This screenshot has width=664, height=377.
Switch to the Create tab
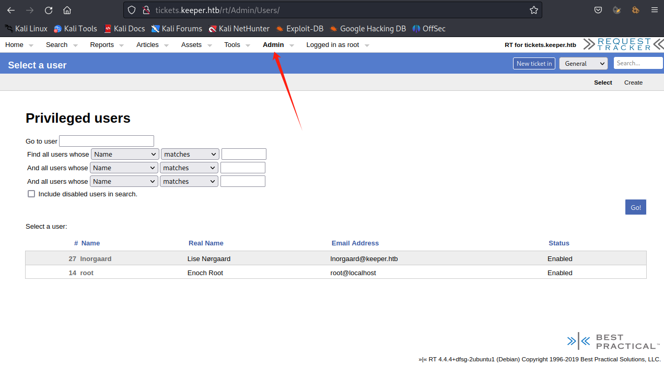pyautogui.click(x=633, y=83)
